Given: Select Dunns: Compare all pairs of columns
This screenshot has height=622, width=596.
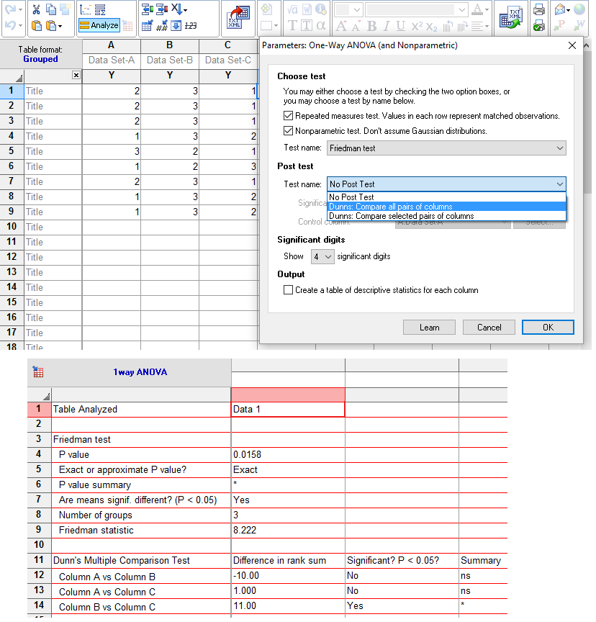Looking at the screenshot, I should (446, 207).
